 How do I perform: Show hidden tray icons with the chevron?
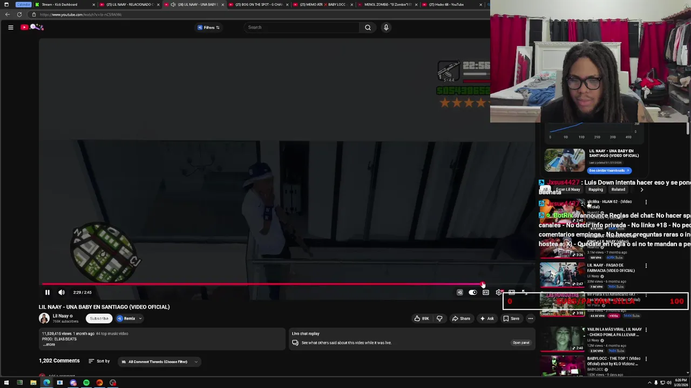(649, 383)
